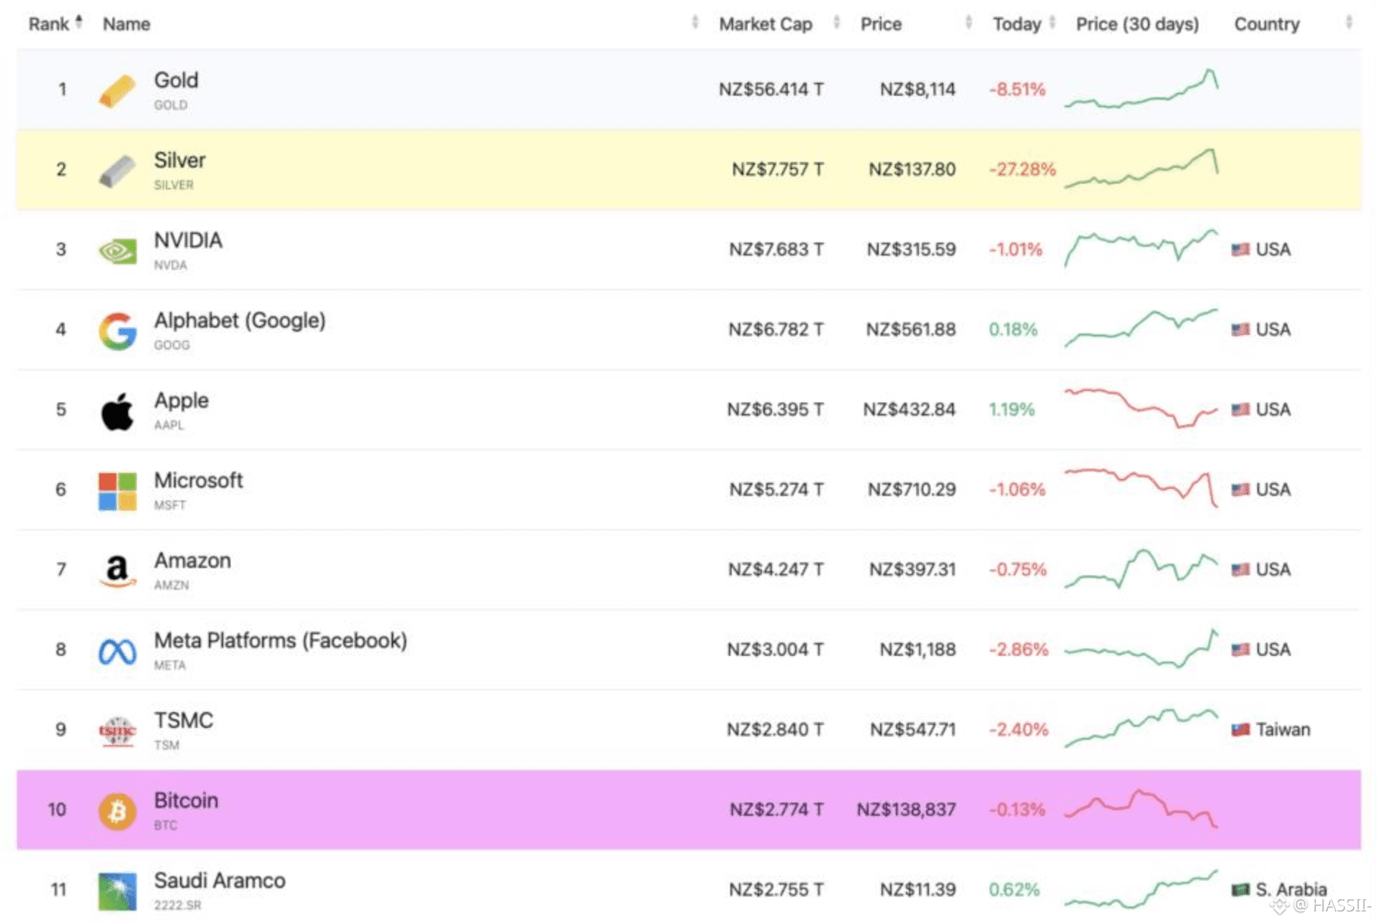Screen dimensions: 1377x923
Task: Click the Gold bar icon
Action: point(117,91)
